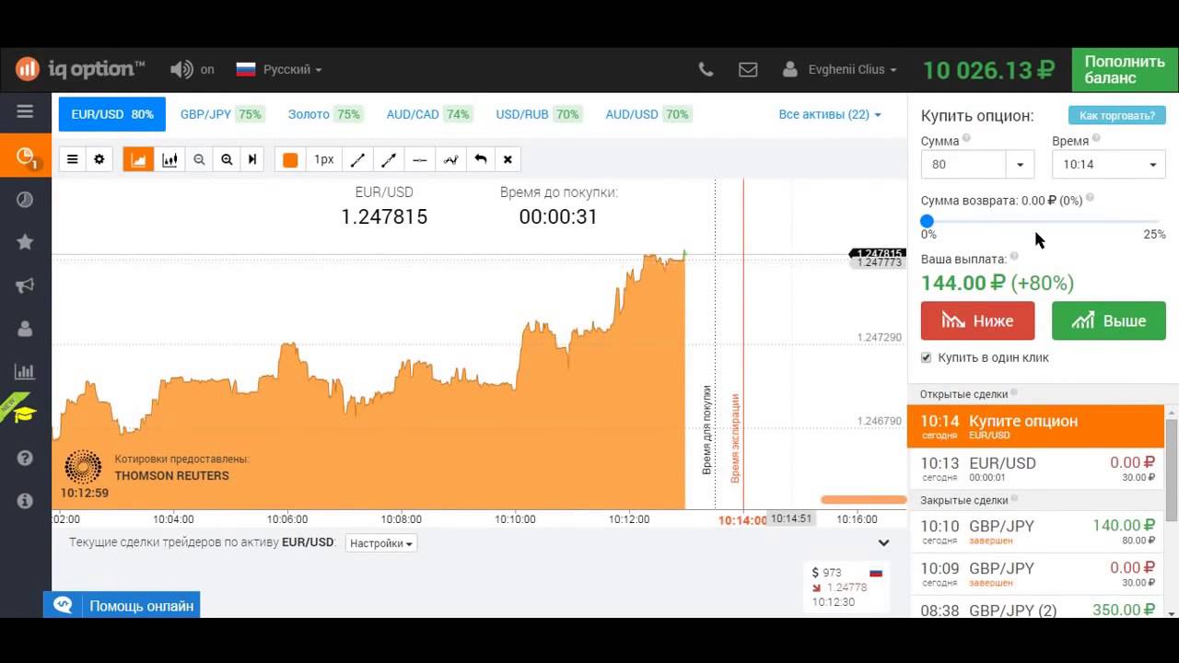Click the deals list vertical scrollbar

click(x=1172, y=470)
